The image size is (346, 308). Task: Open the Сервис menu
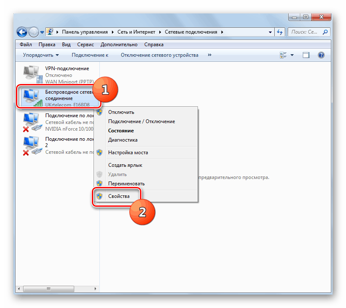point(85,44)
